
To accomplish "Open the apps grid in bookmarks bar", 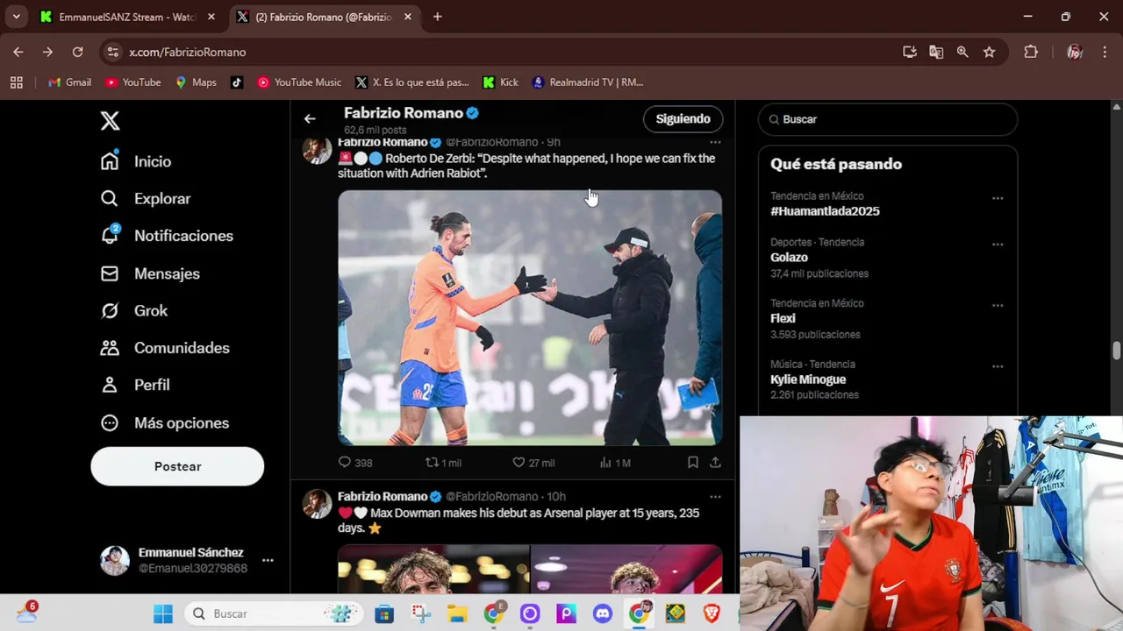I will pyautogui.click(x=16, y=82).
